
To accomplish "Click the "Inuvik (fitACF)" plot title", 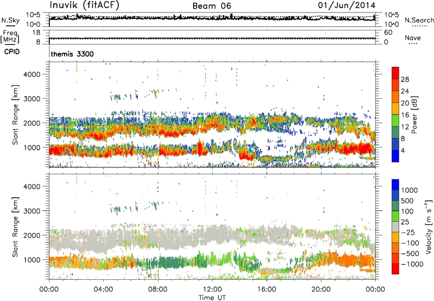I will pyautogui.click(x=85, y=5).
